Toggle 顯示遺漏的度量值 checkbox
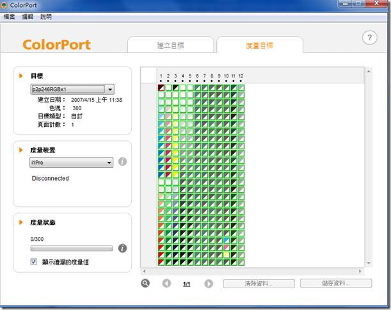 (x=34, y=261)
